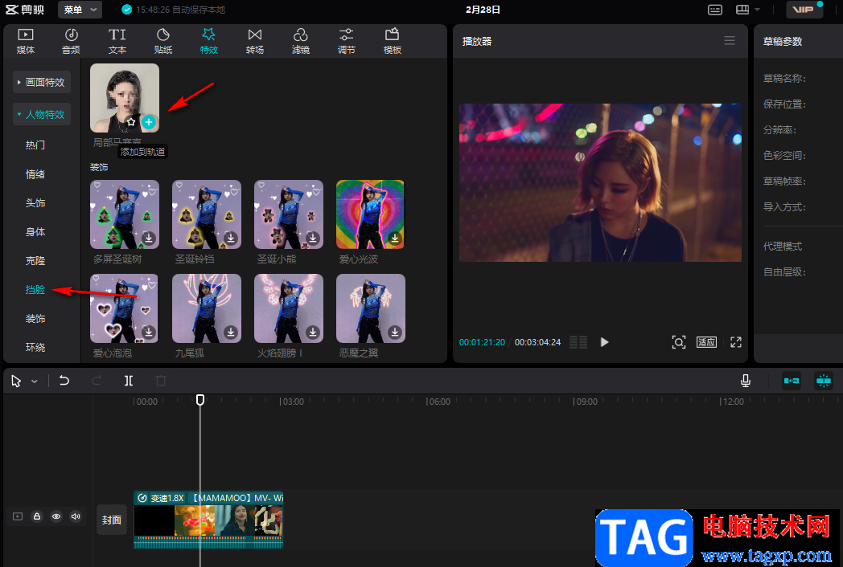Open the 调节 adjustment tab
This screenshot has height=567, width=843.
click(x=346, y=41)
